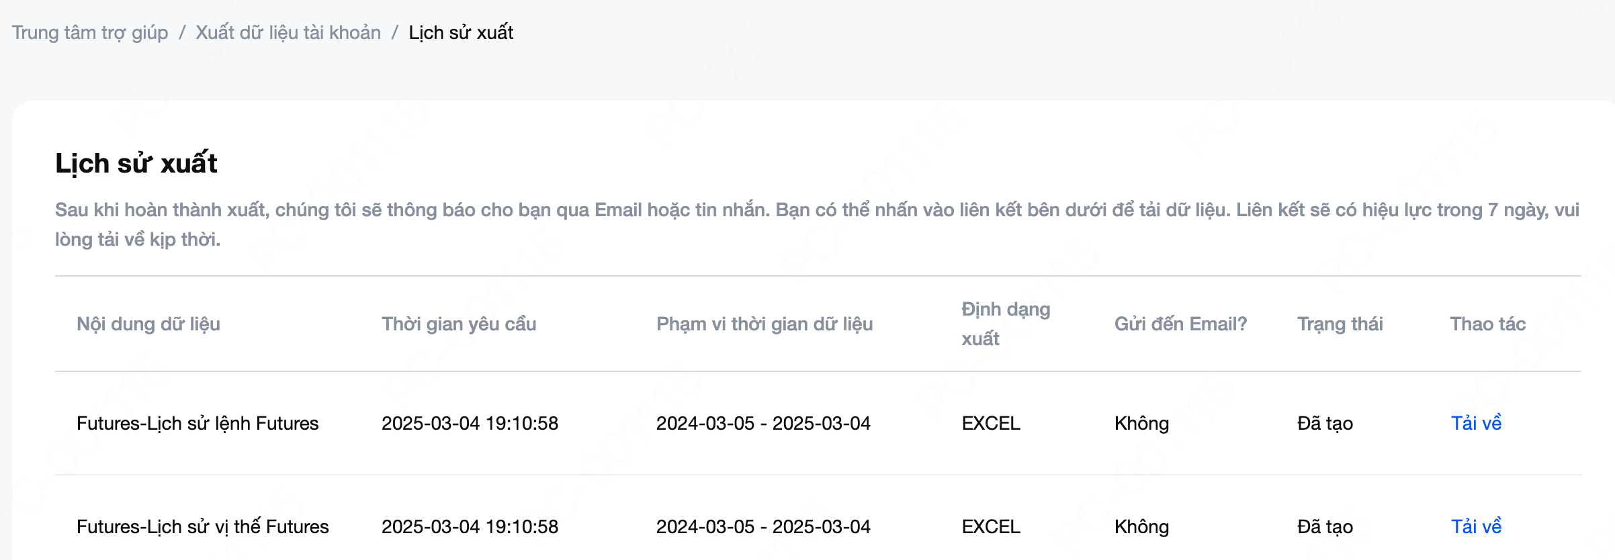This screenshot has height=560, width=1615.
Task: Click the Không email value in the lệnh row
Action: [x=1141, y=423]
